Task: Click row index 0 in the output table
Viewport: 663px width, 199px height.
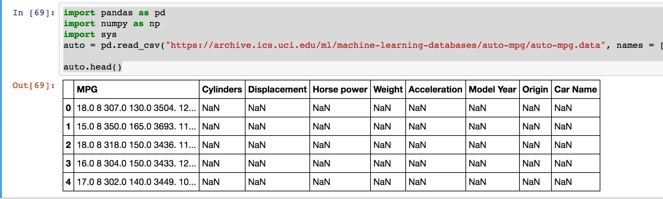Action: click(68, 108)
